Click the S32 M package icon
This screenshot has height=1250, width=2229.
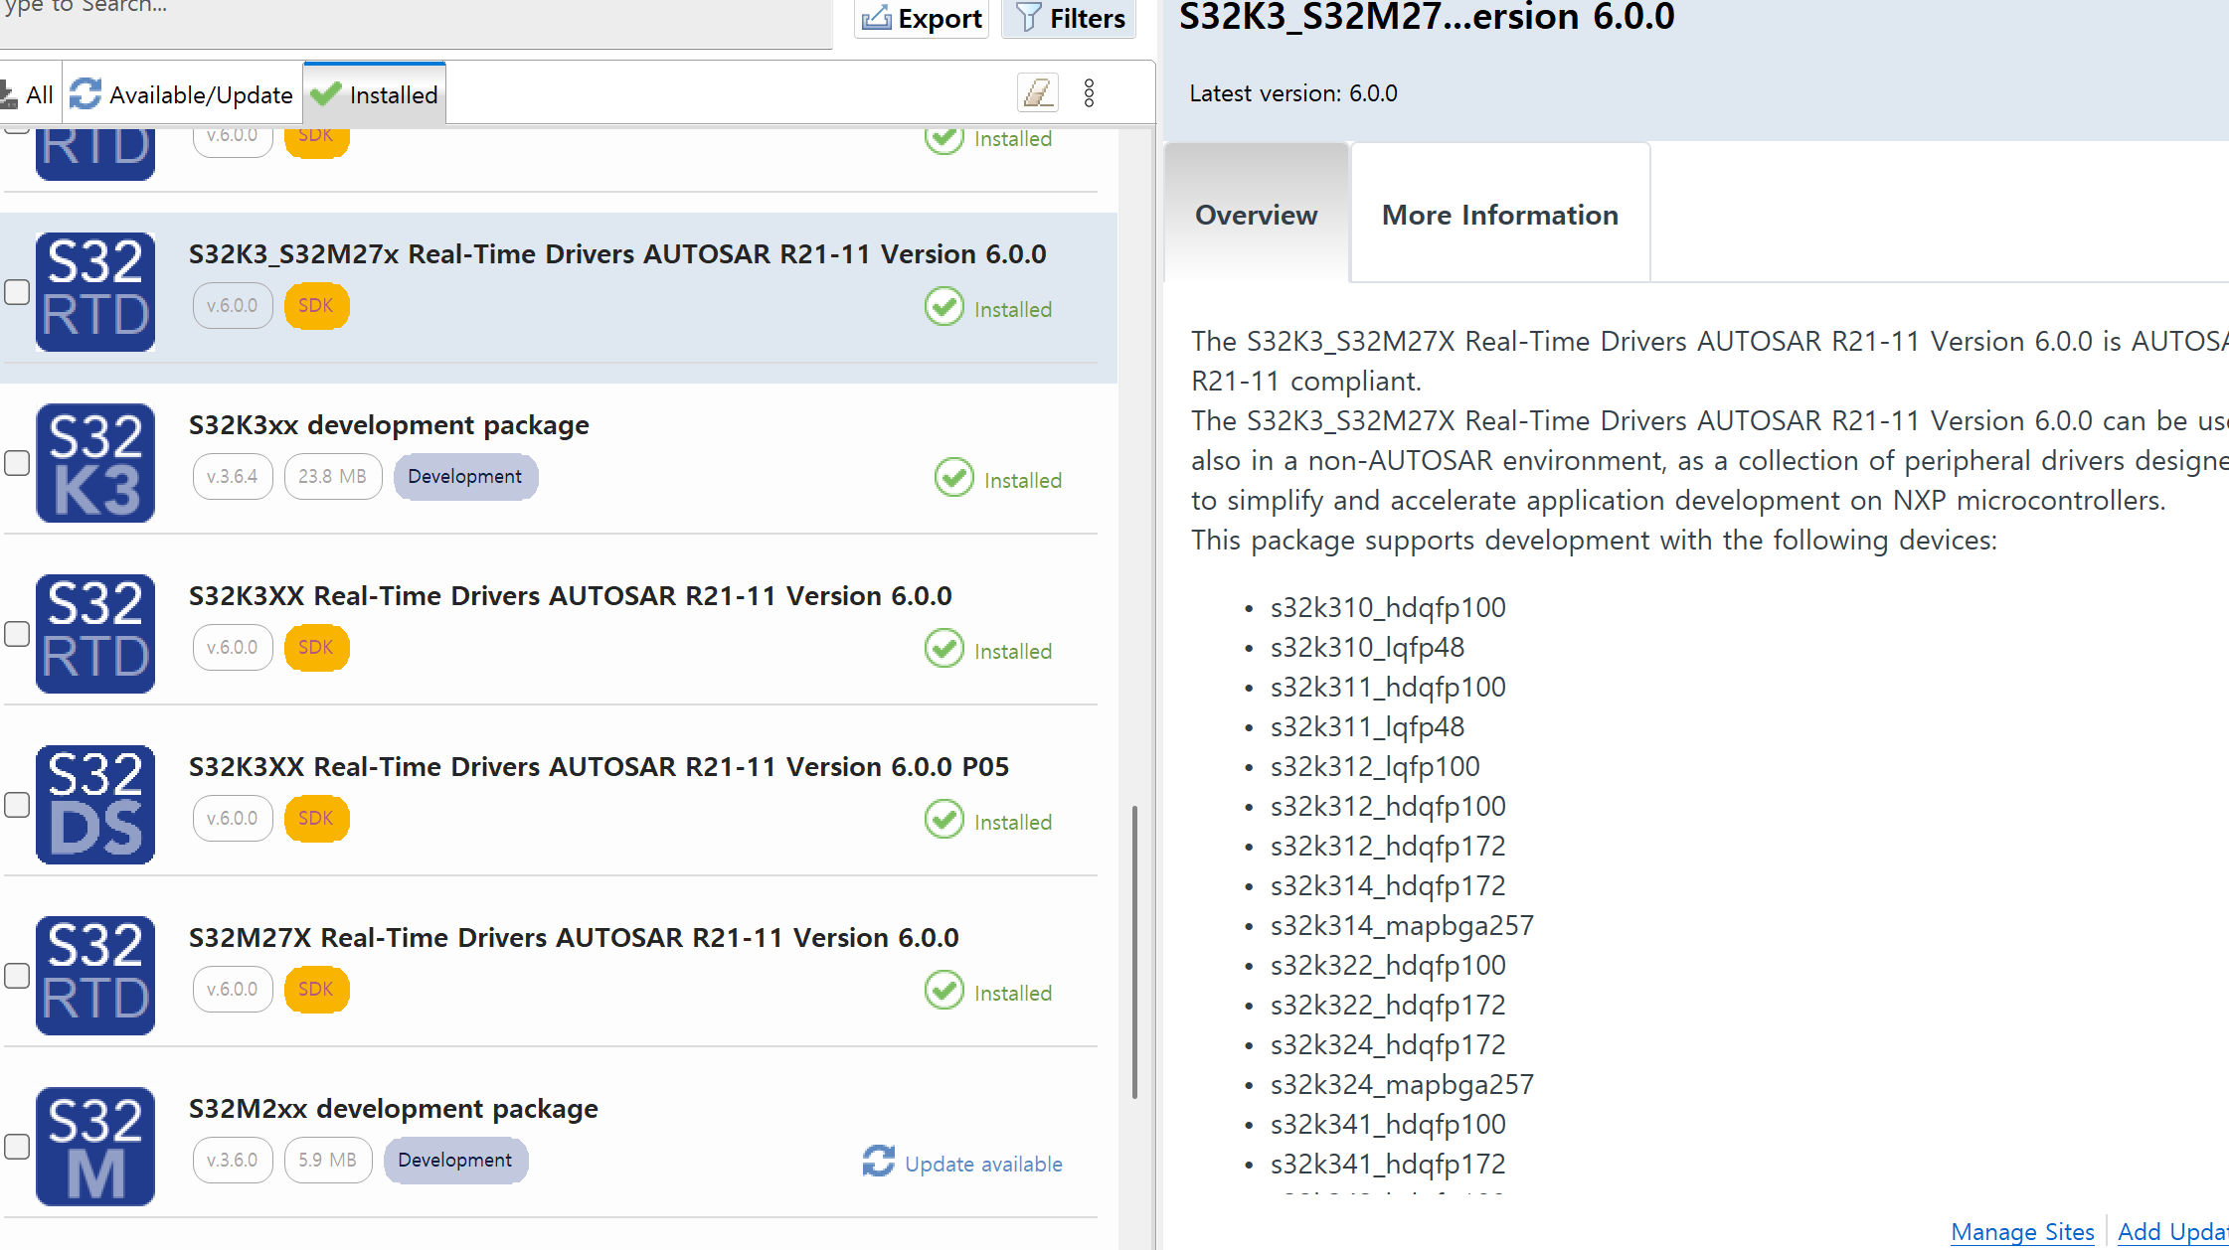pos(95,1147)
